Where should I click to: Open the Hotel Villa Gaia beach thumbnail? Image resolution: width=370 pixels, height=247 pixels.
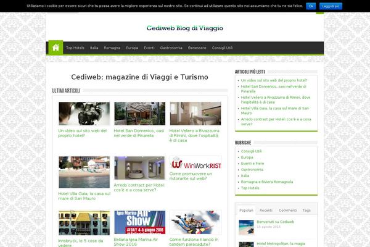pos(84,172)
